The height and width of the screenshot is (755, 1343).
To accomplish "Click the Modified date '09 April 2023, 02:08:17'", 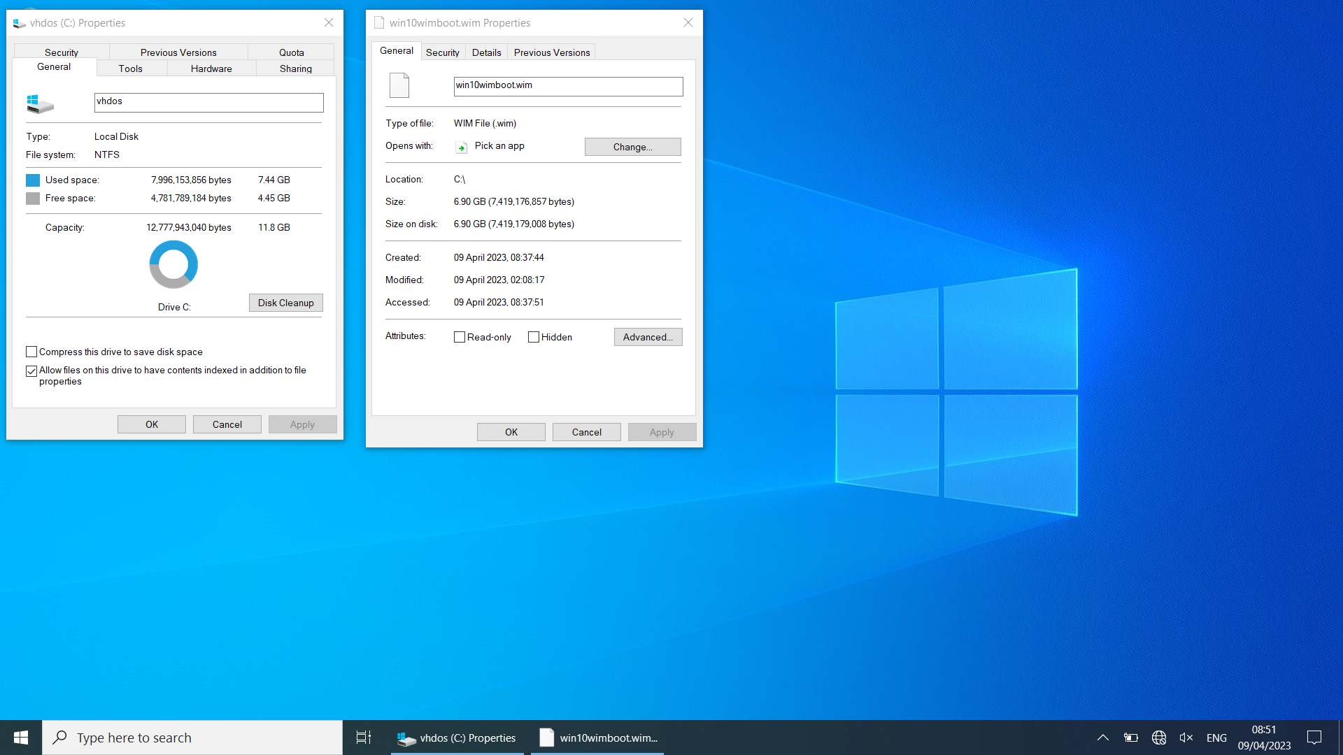I will 499,280.
